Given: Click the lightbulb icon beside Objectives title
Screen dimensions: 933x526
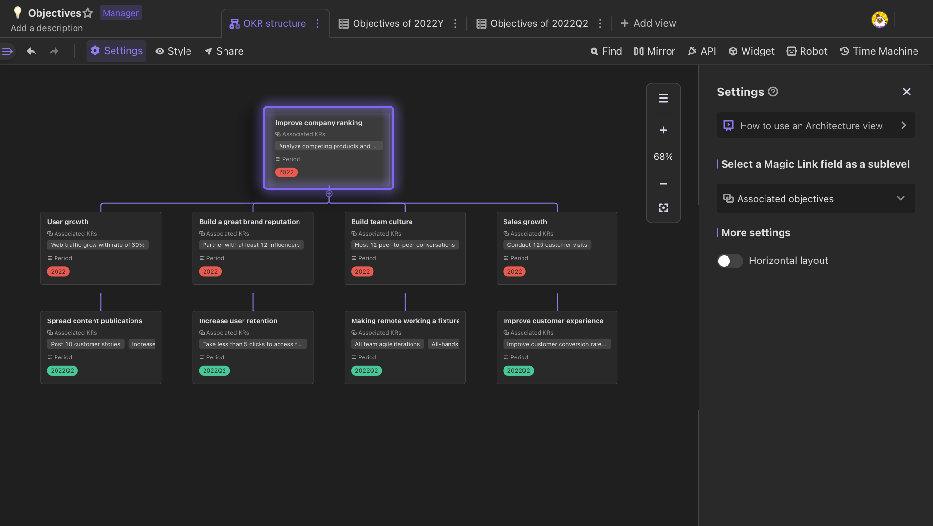Looking at the screenshot, I should [18, 12].
